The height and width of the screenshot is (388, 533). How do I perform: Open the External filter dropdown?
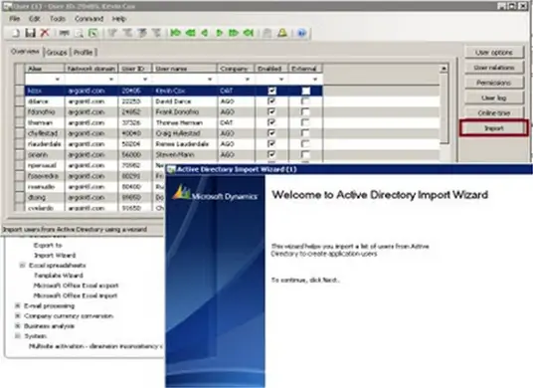(x=315, y=80)
